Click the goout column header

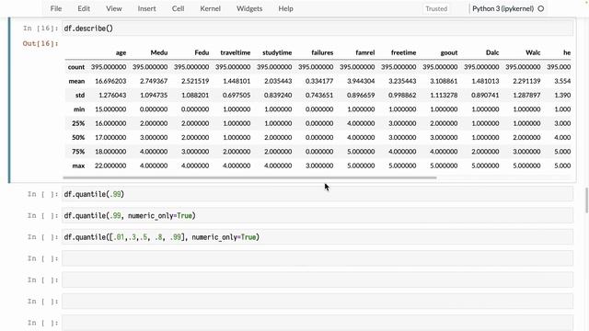(449, 53)
